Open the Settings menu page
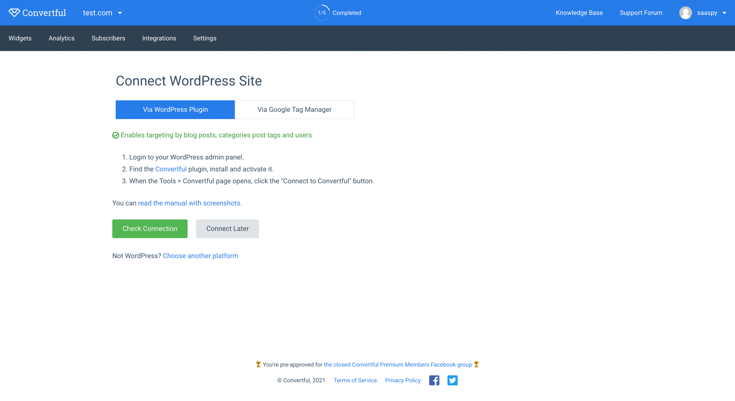 coord(205,38)
